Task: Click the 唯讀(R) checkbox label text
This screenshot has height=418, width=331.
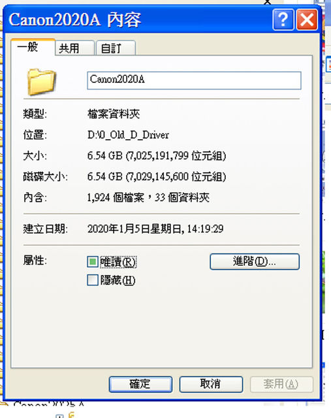Action: click(x=118, y=262)
